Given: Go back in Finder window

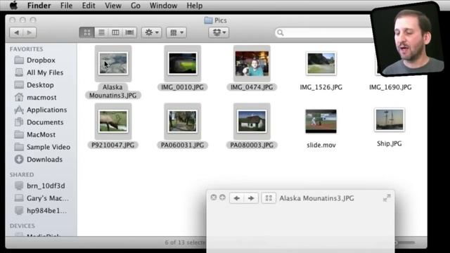Looking at the screenshot, I should point(16,32).
